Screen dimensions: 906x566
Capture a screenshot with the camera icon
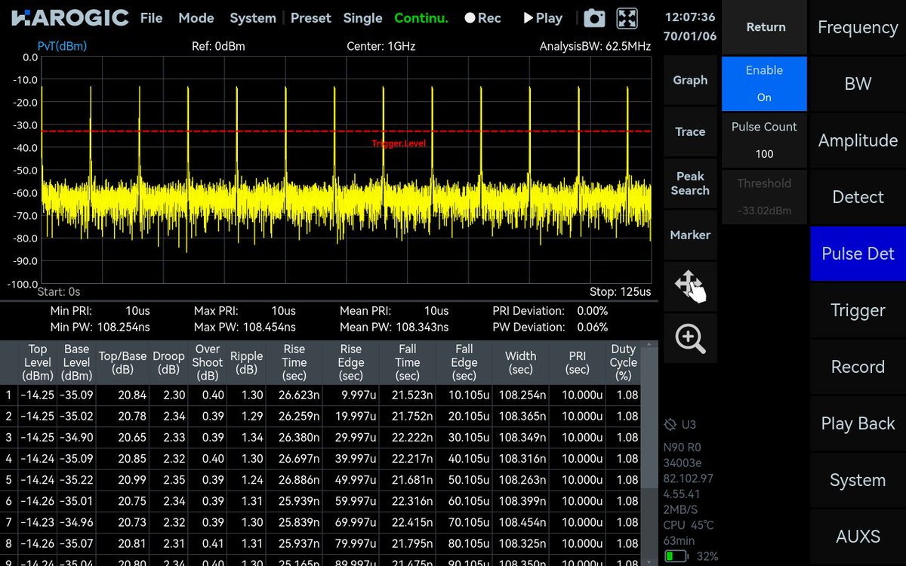click(595, 18)
